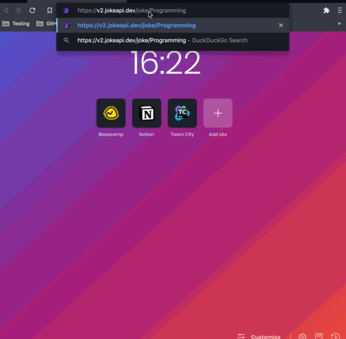The width and height of the screenshot is (346, 339).
Task: Open the Customise new tab panel
Action: click(259, 337)
